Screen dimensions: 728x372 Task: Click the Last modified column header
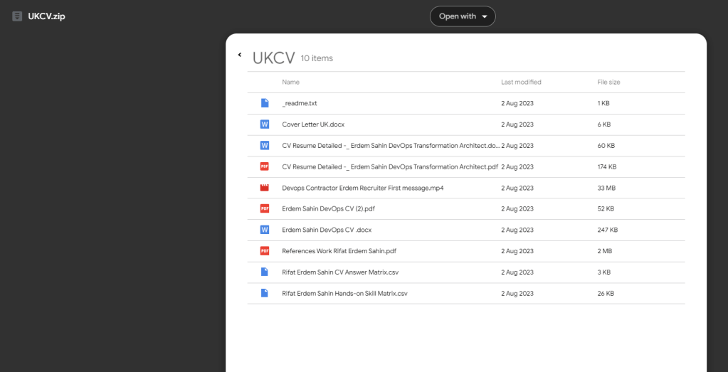521,82
